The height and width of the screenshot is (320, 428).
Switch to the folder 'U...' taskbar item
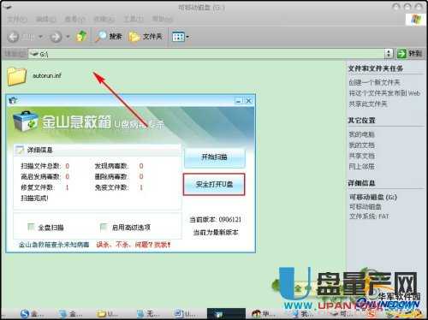[107, 314]
